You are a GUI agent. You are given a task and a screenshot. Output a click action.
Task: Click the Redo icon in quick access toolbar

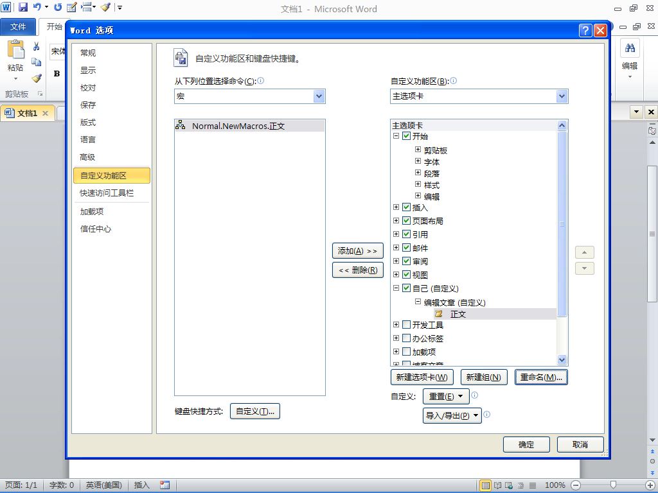(x=58, y=7)
